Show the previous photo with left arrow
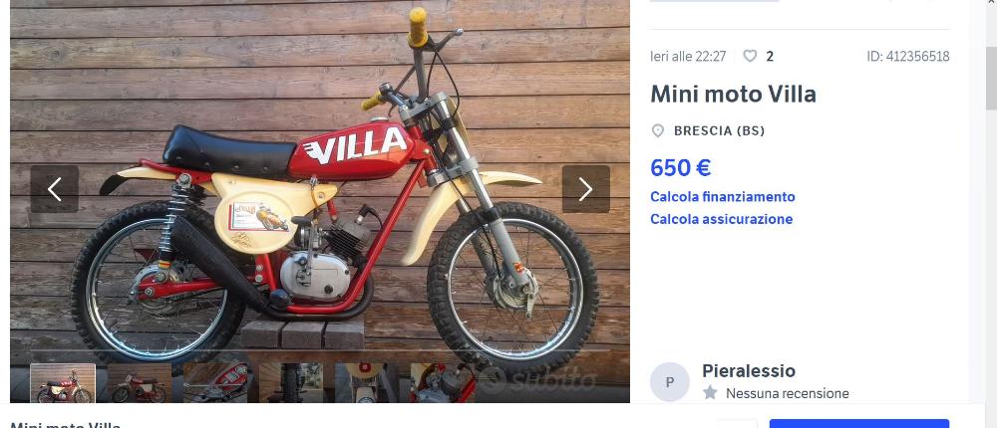Image resolution: width=997 pixels, height=428 pixels. [x=54, y=189]
